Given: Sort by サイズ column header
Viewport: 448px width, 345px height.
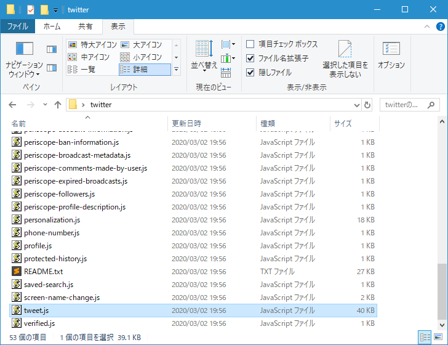Looking at the screenshot, I should point(354,124).
